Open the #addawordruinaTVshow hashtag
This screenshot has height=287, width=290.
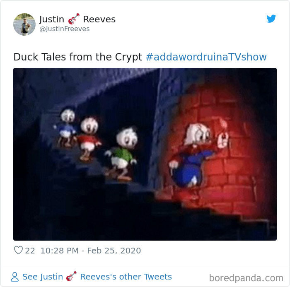pos(206,57)
